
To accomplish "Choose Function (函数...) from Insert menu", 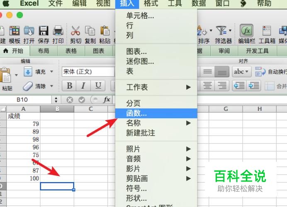I will 156,113.
